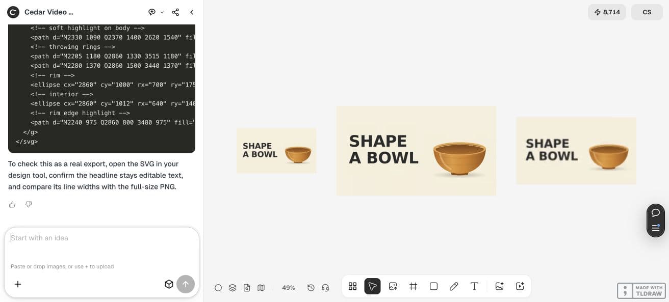Open the CS user account button
669x302 pixels.
647,12
